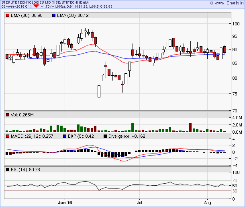This screenshot has height=207, width=245.
Task: Click the 08-Aug-2016 change summary line
Action: click(57, 6)
